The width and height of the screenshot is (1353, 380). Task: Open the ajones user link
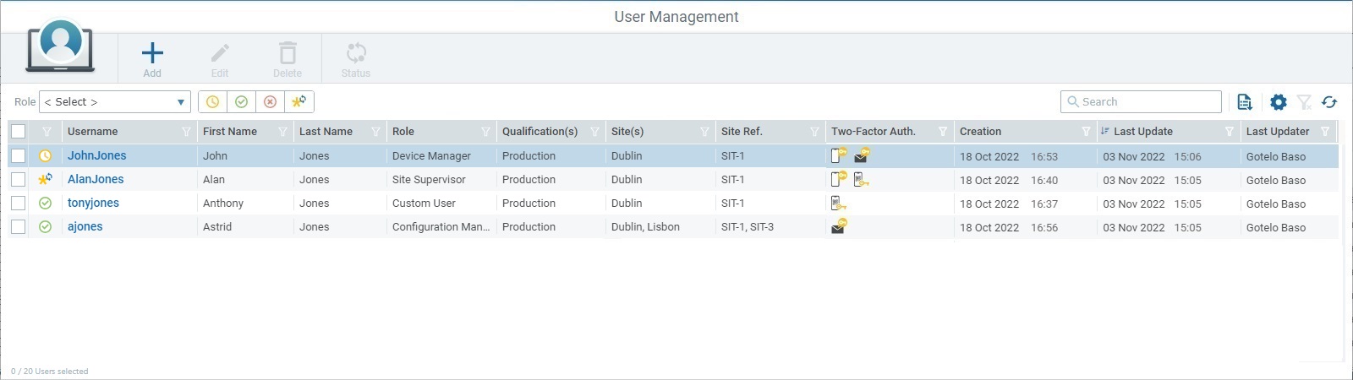(x=85, y=226)
